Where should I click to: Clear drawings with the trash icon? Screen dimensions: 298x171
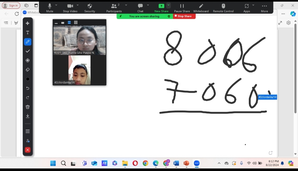click(x=28, y=107)
